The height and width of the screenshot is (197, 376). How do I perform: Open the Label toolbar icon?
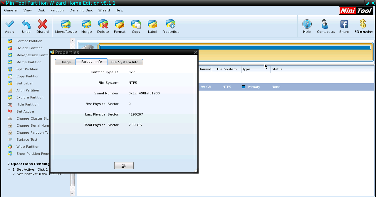152,24
